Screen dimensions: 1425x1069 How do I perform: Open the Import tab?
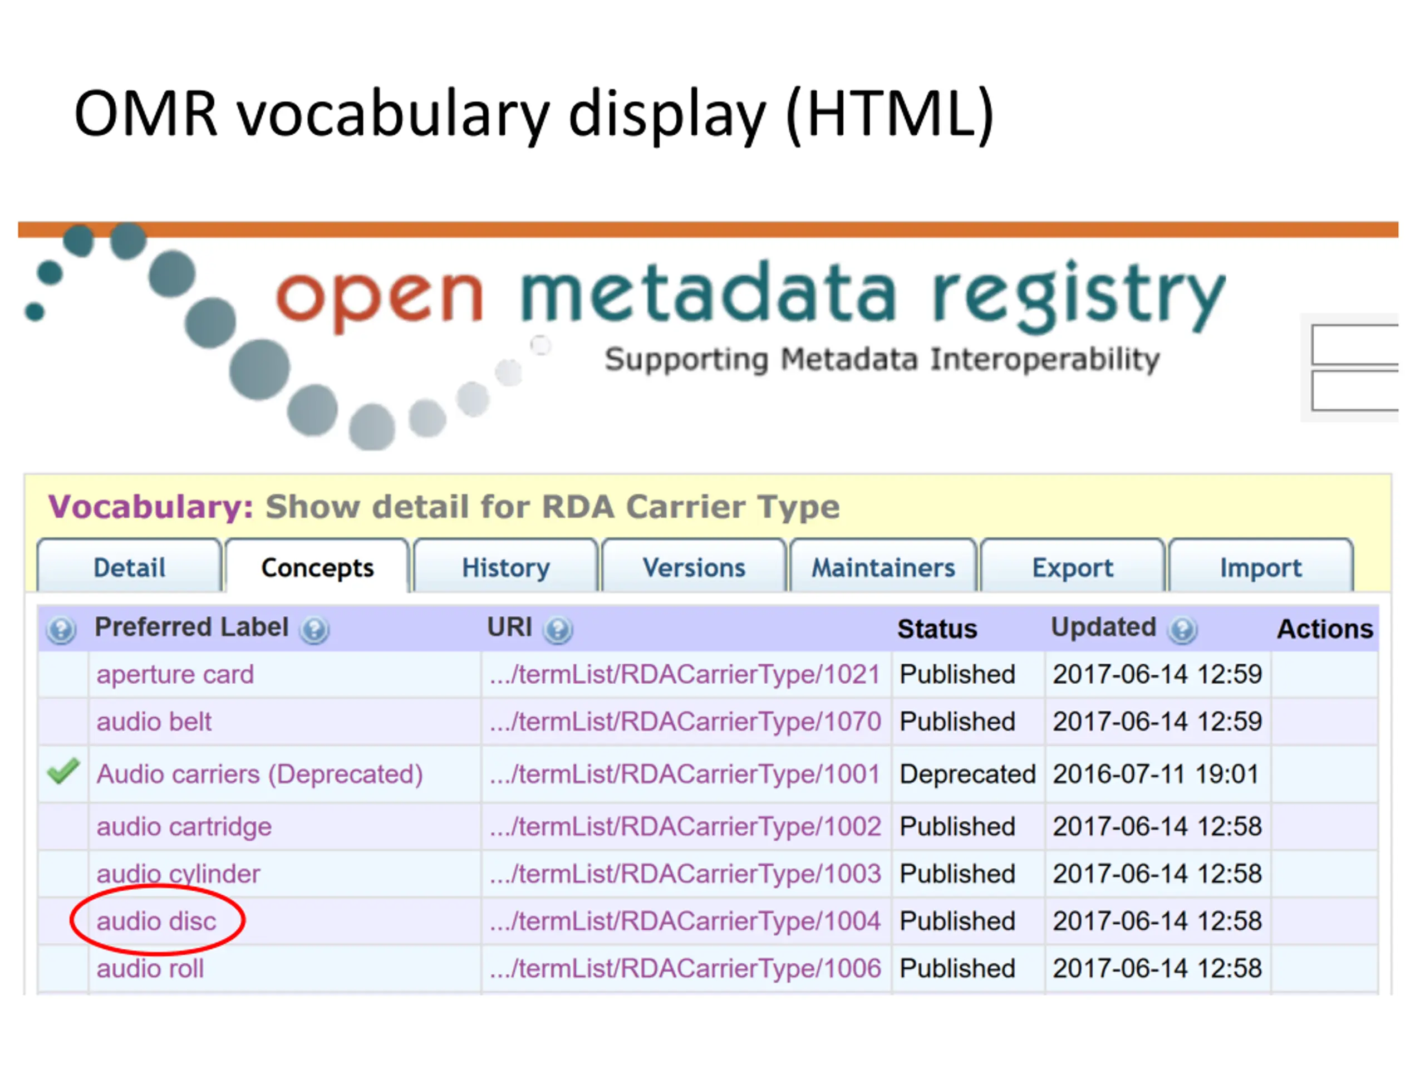1261,567
